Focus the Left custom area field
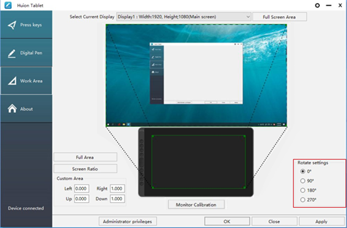 click(81, 189)
